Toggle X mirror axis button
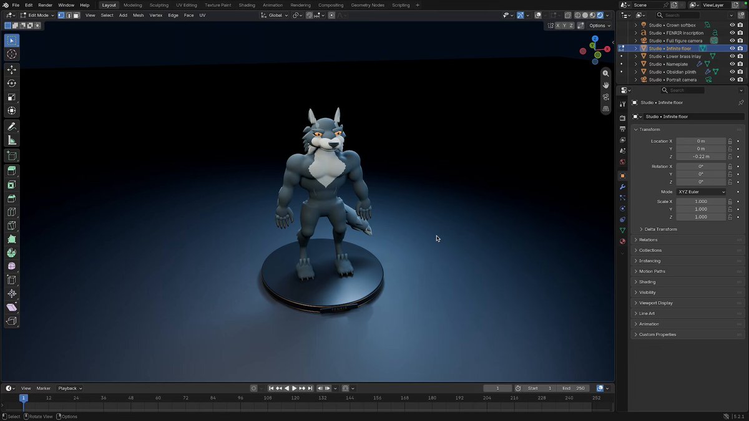Image resolution: width=749 pixels, height=421 pixels. coord(558,26)
